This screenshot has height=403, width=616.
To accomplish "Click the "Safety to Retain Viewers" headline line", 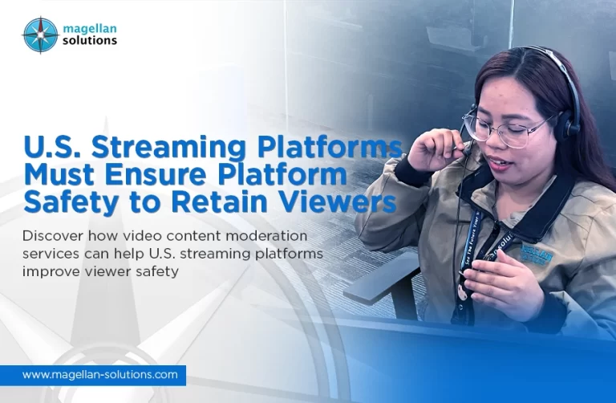I will [x=210, y=201].
